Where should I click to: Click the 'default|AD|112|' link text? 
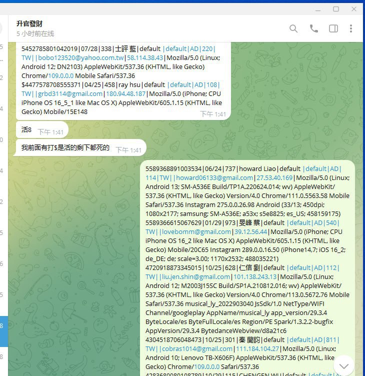(313, 267)
